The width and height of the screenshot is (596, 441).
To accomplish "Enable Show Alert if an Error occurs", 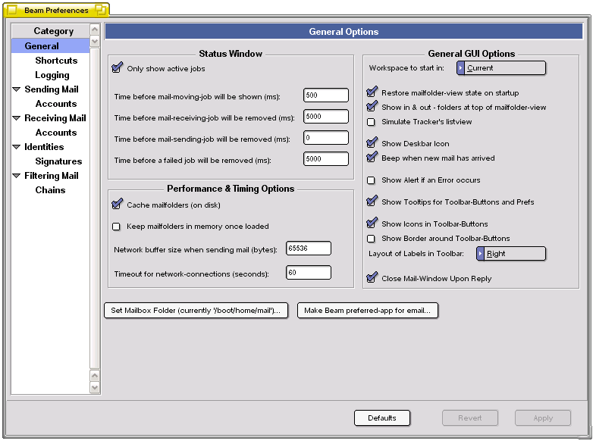I will (371, 180).
